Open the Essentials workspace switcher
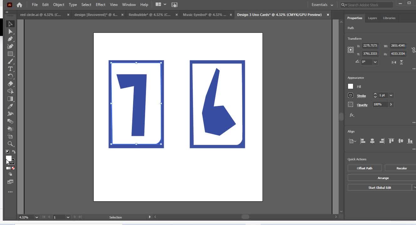This screenshot has width=416, height=225. pos(322,5)
